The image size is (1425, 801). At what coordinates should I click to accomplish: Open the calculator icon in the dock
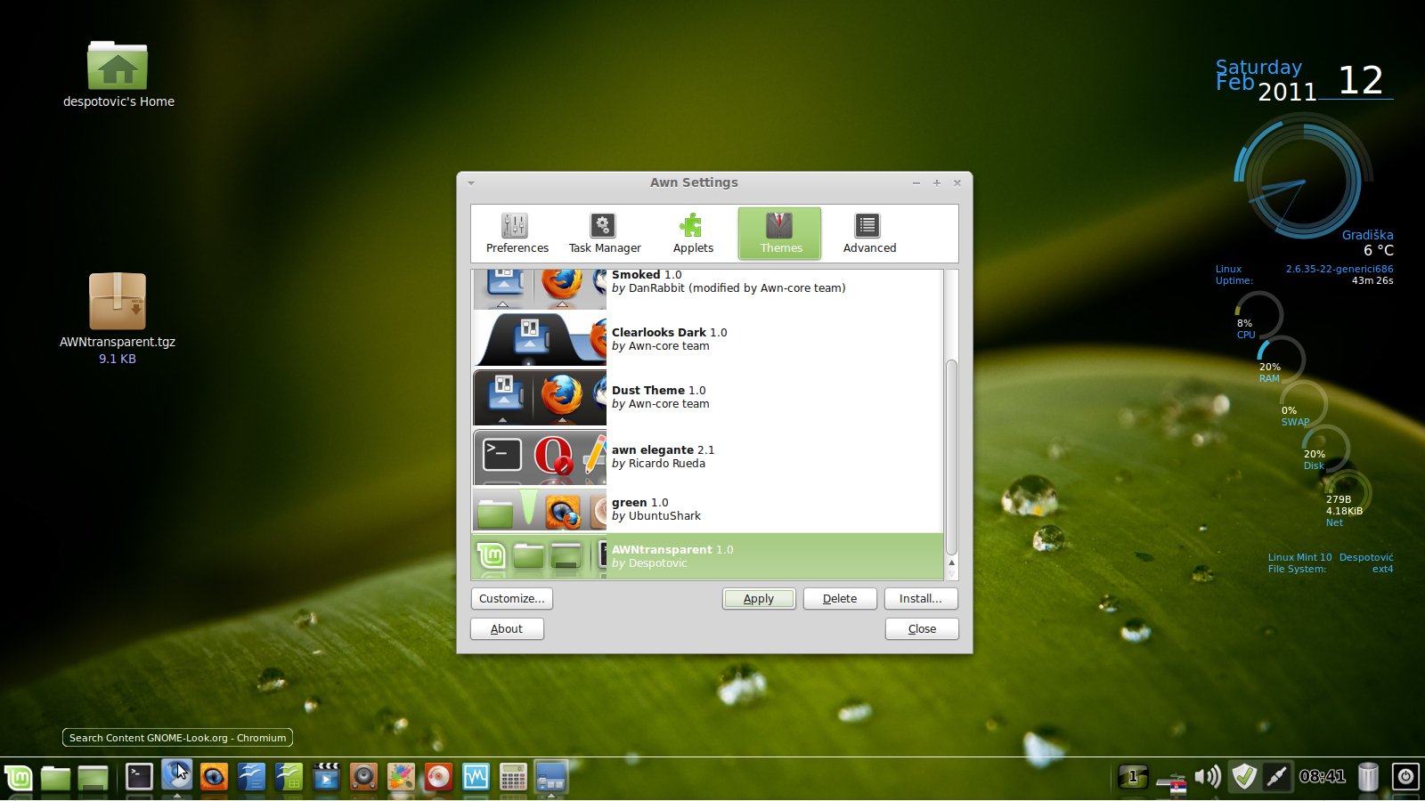point(513,777)
